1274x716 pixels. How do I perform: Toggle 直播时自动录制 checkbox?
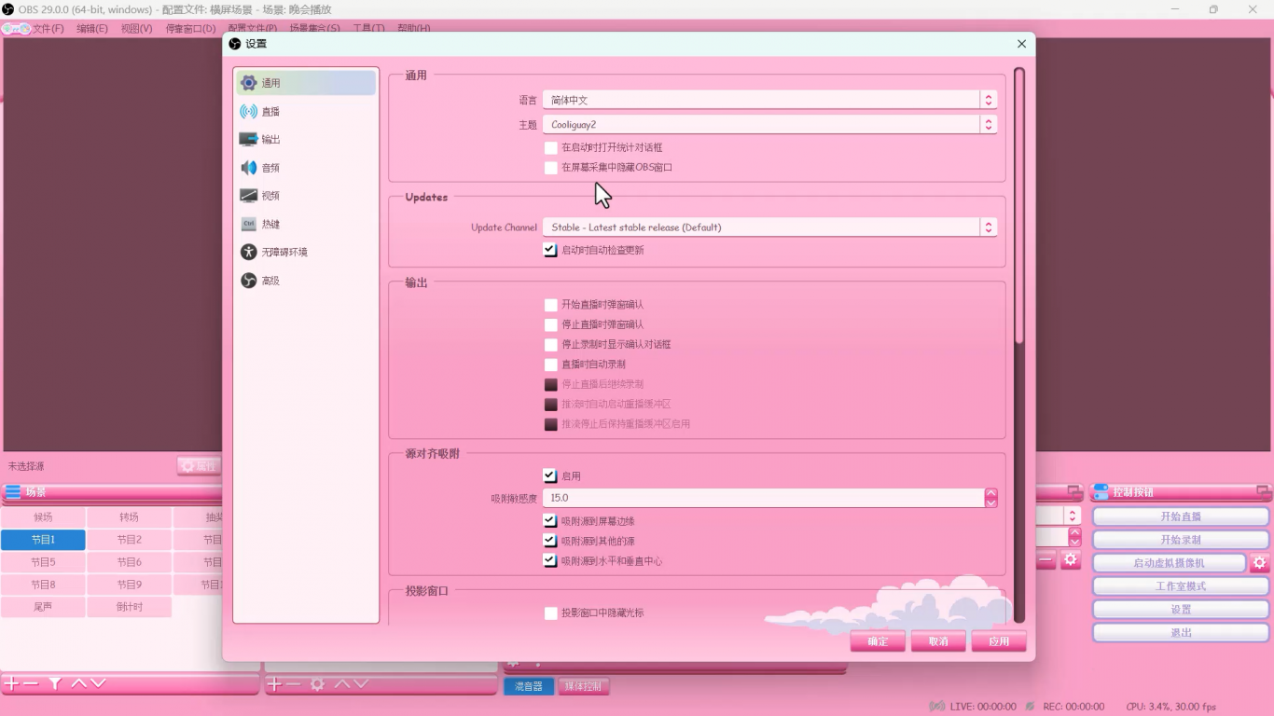551,365
